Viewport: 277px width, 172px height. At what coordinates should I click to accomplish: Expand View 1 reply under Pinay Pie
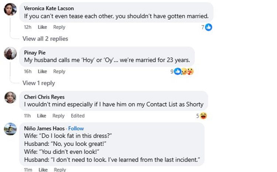38,83
